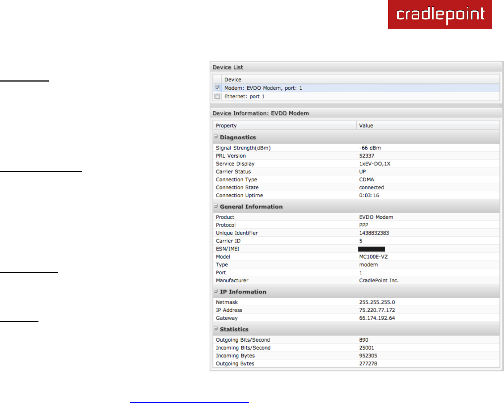The image size is (504, 403).
Task: Click the -66 dBm value
Action: point(370,148)
